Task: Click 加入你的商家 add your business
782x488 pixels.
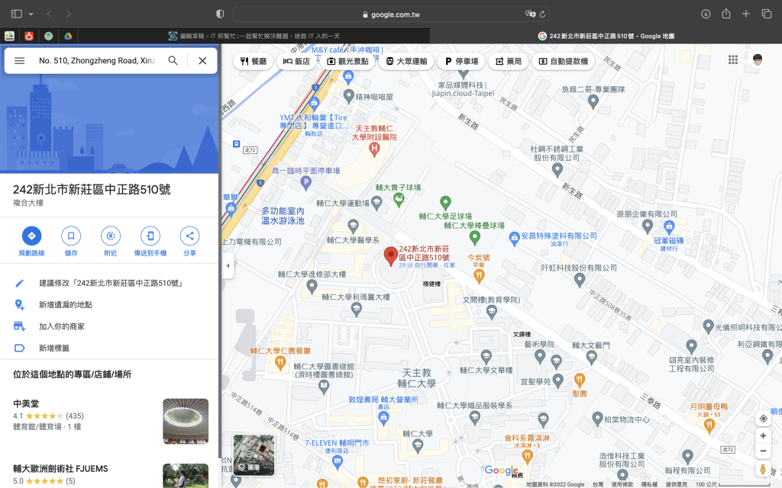Action: [109, 326]
